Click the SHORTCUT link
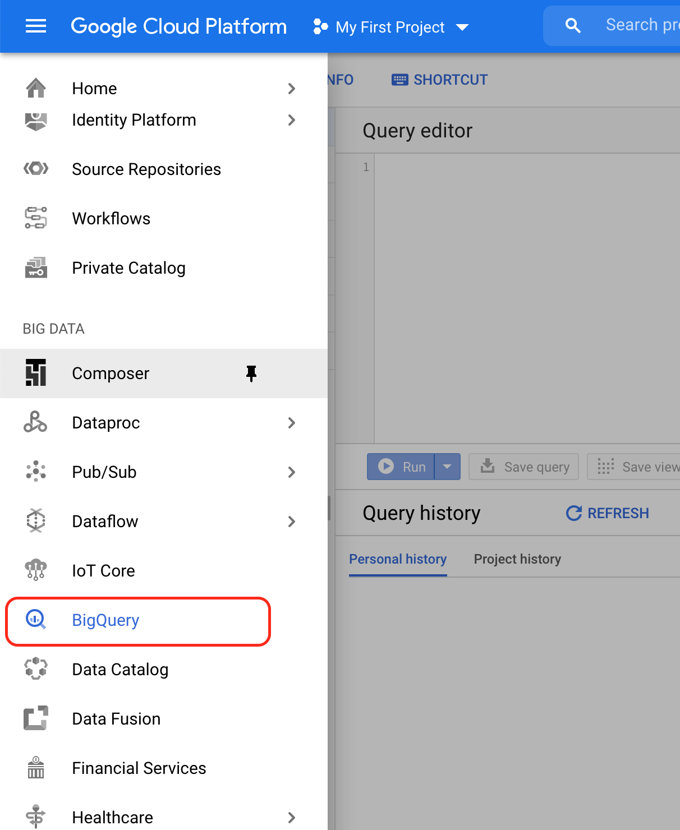This screenshot has height=830, width=680. [x=440, y=80]
